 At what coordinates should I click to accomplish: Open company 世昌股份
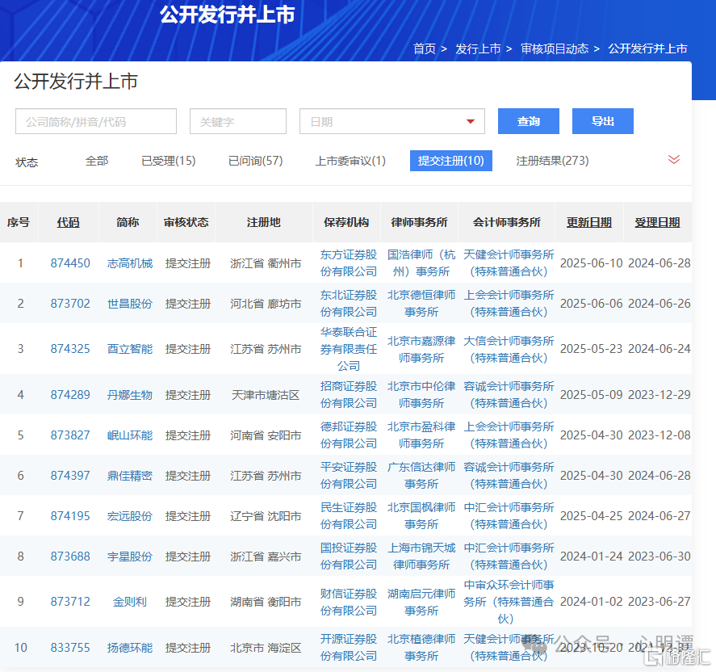pyautogui.click(x=130, y=304)
